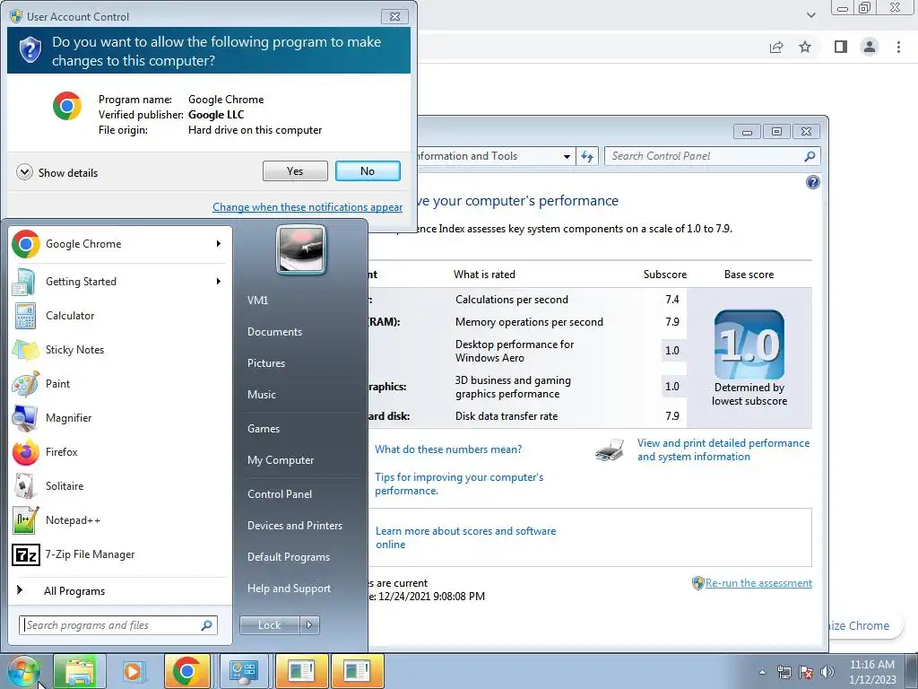Click refresh button in Control Panel address bar
This screenshot has width=918, height=689.
coord(587,156)
